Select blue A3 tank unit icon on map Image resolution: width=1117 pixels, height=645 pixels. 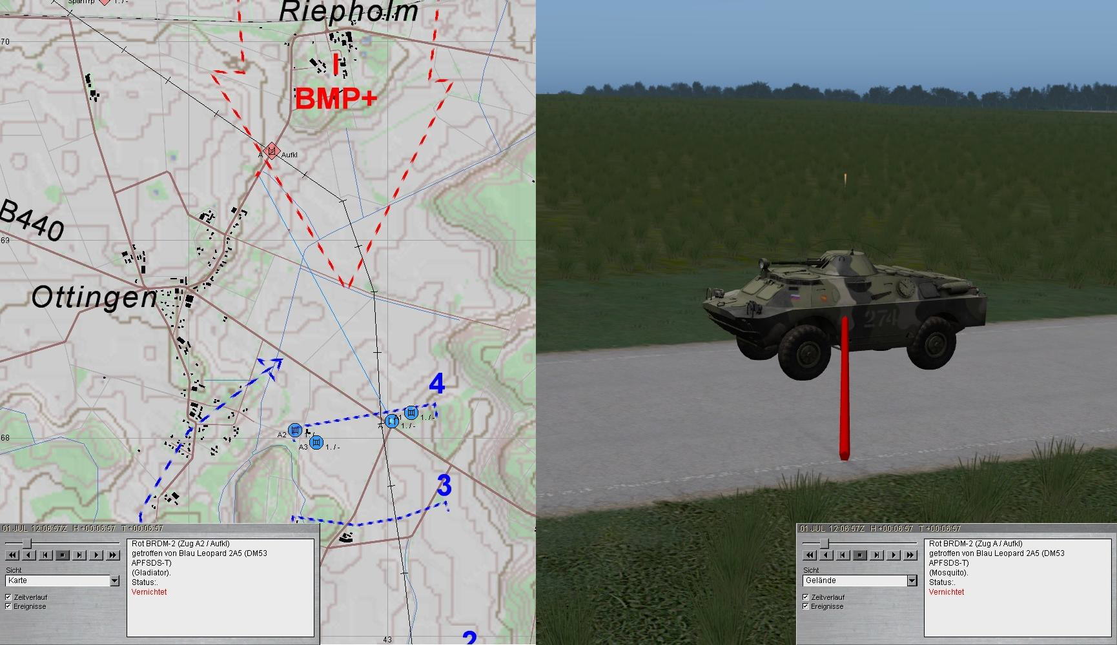pyautogui.click(x=316, y=442)
